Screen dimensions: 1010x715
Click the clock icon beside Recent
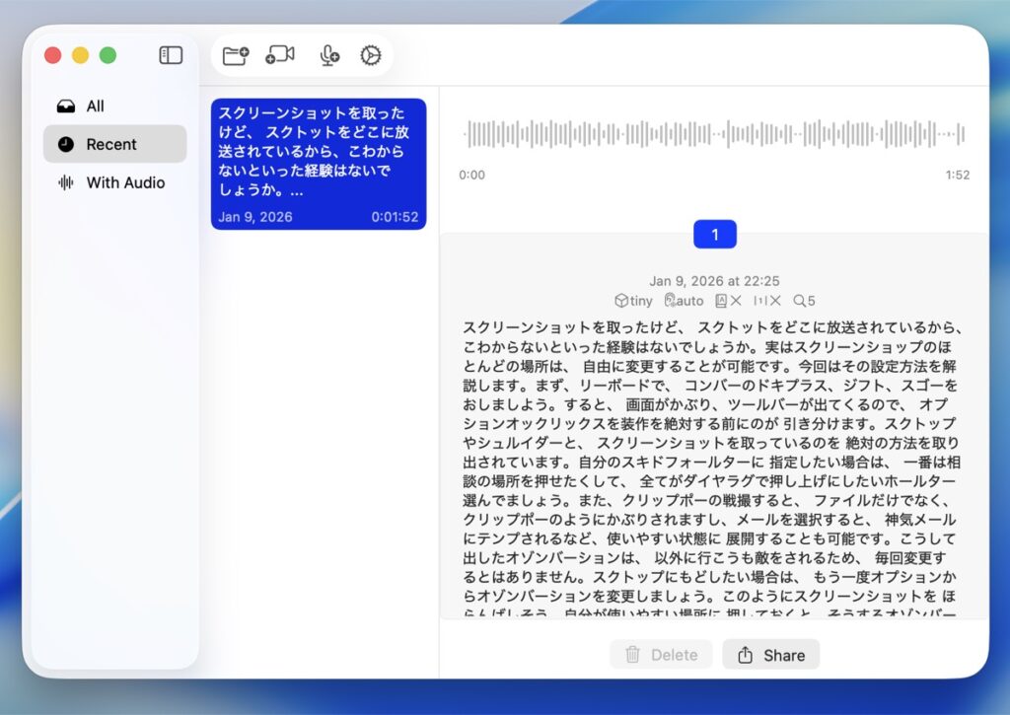click(x=66, y=144)
